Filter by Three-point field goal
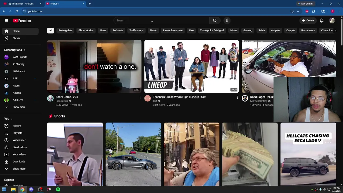Image resolution: width=343 pixels, height=193 pixels. coord(212,31)
